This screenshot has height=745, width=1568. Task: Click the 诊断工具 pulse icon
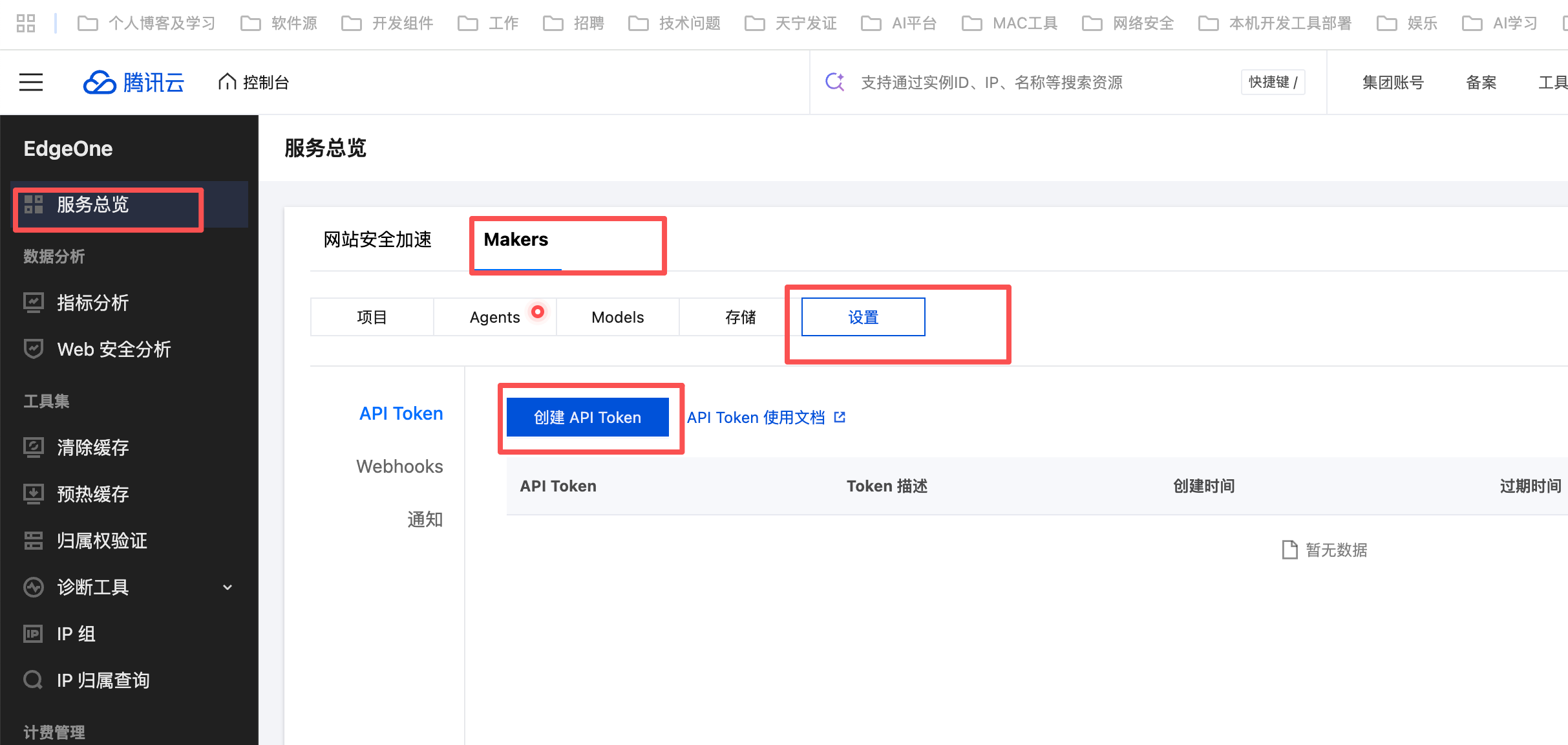34,587
